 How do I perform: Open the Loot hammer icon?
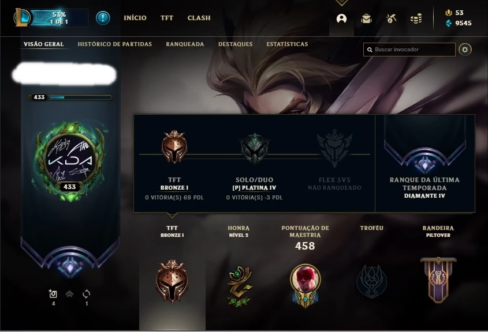391,18
